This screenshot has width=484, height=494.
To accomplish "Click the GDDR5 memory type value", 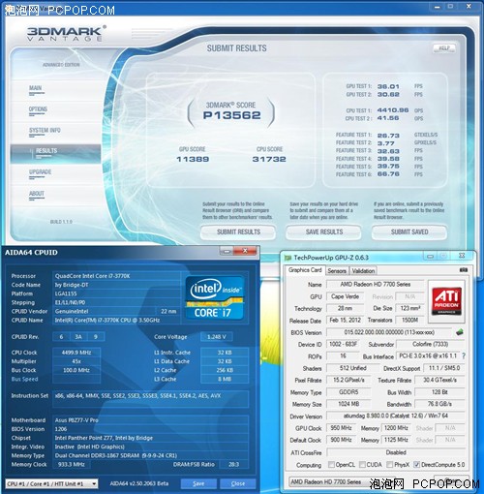I will tap(348, 392).
